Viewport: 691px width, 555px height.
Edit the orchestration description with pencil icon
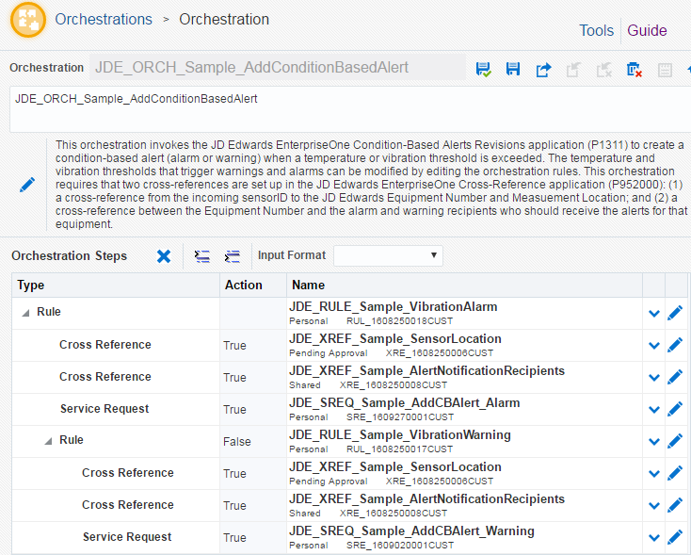[x=27, y=185]
